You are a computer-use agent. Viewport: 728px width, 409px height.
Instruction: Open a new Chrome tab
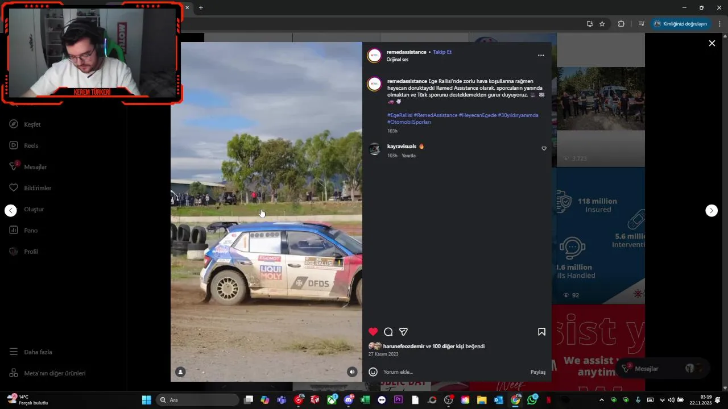[201, 8]
